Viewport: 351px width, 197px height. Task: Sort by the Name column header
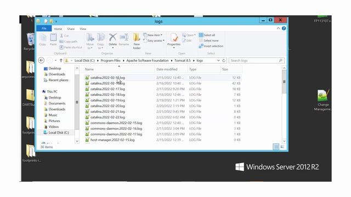pyautogui.click(x=118, y=69)
